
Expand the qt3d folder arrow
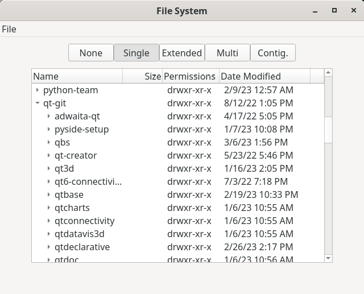49,168
